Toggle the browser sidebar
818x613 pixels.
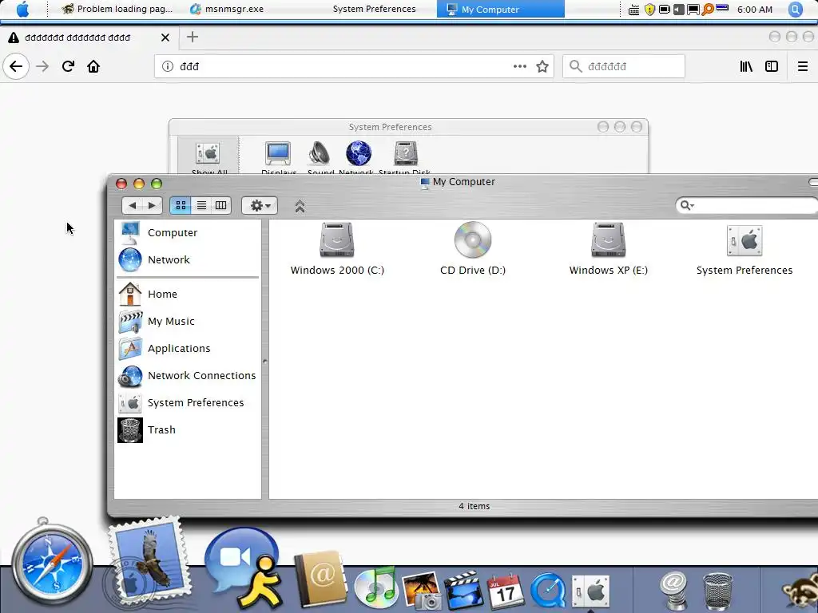tap(772, 66)
